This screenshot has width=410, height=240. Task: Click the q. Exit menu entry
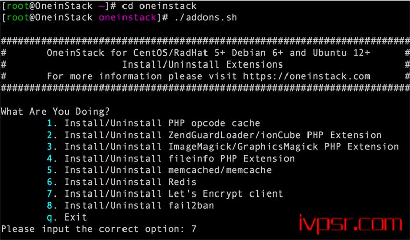coord(67,217)
